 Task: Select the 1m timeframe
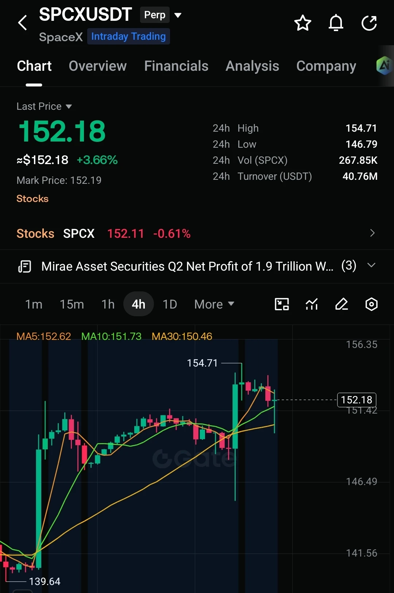(34, 304)
